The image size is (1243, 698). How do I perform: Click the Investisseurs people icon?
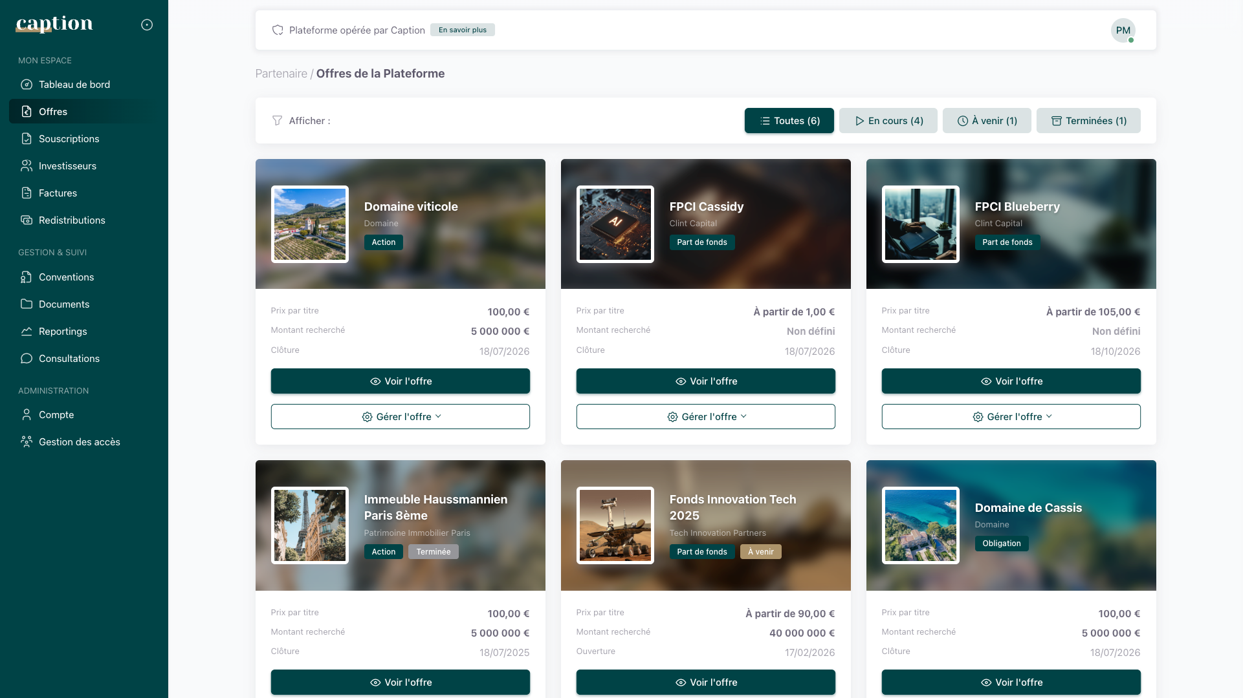pos(26,165)
